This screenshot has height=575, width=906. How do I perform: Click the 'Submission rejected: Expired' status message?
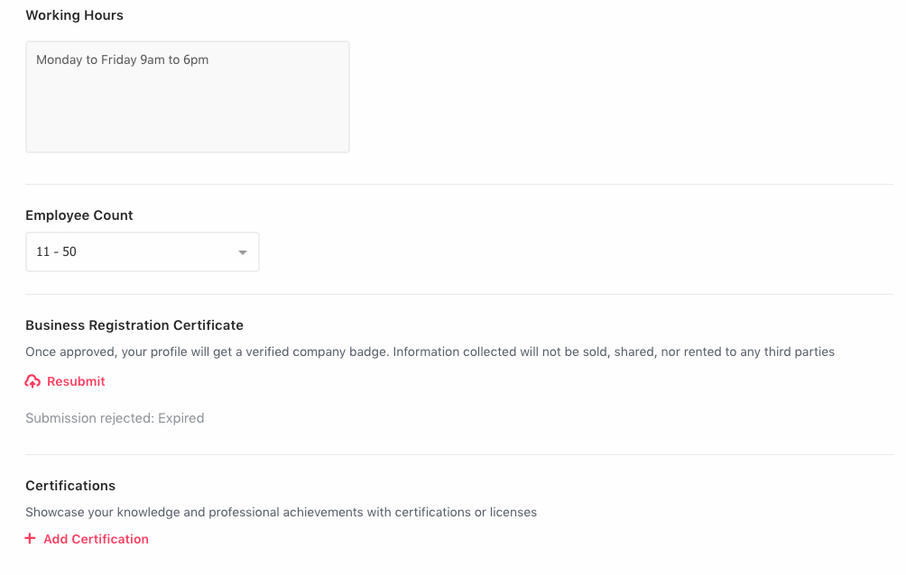click(x=115, y=418)
